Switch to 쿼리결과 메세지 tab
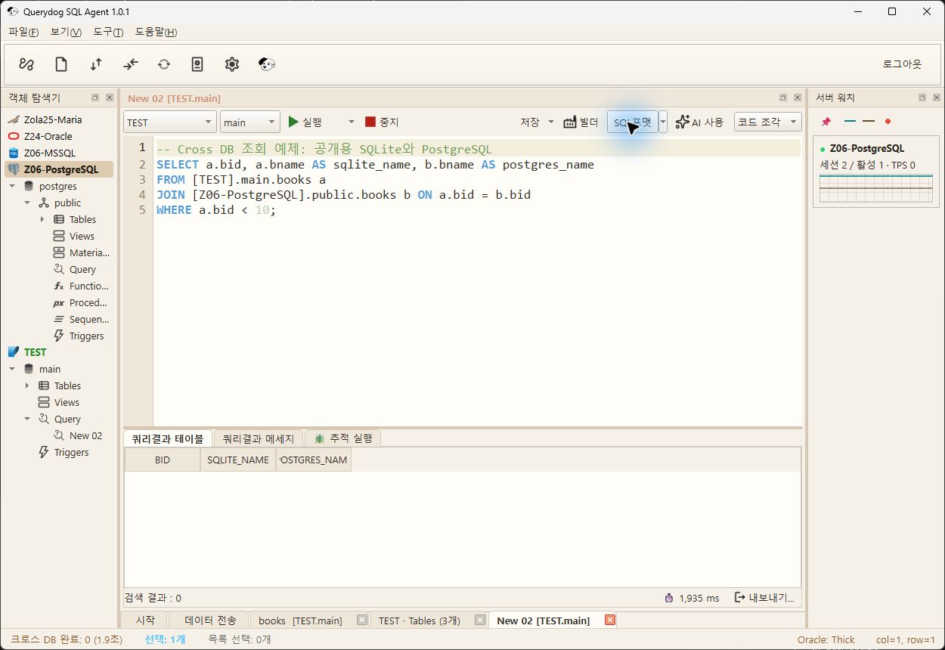 (259, 438)
